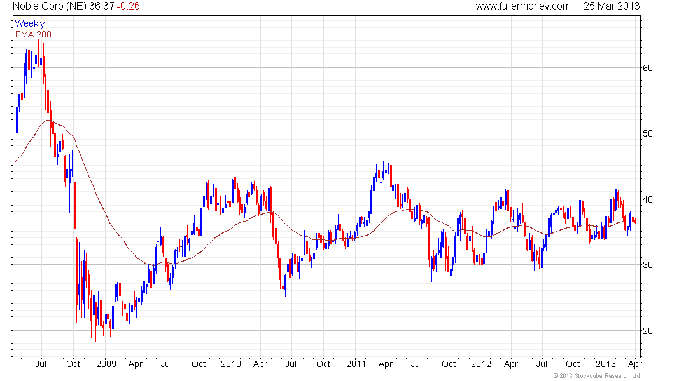The height and width of the screenshot is (381, 700).
Task: Click the last price value 36.37
Action: click(101, 6)
